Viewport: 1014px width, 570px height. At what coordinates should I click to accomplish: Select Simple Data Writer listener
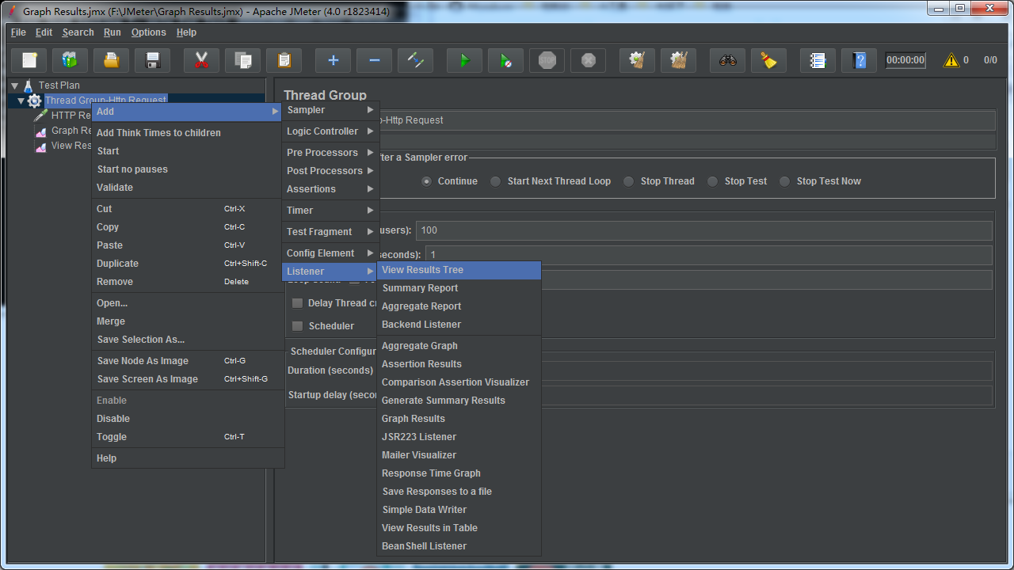coord(459,510)
